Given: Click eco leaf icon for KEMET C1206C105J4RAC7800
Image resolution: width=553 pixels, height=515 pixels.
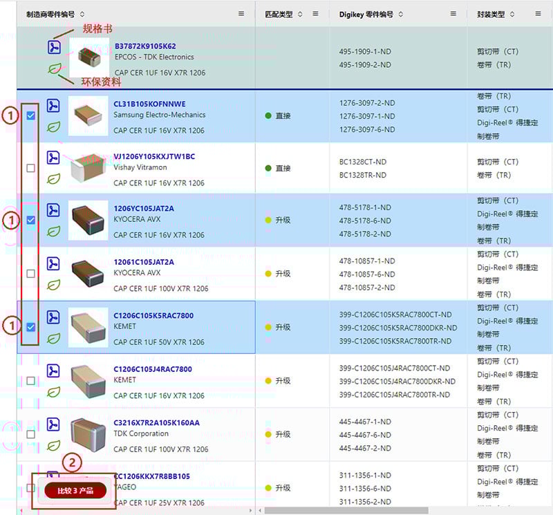Looking at the screenshot, I should pos(53,391).
